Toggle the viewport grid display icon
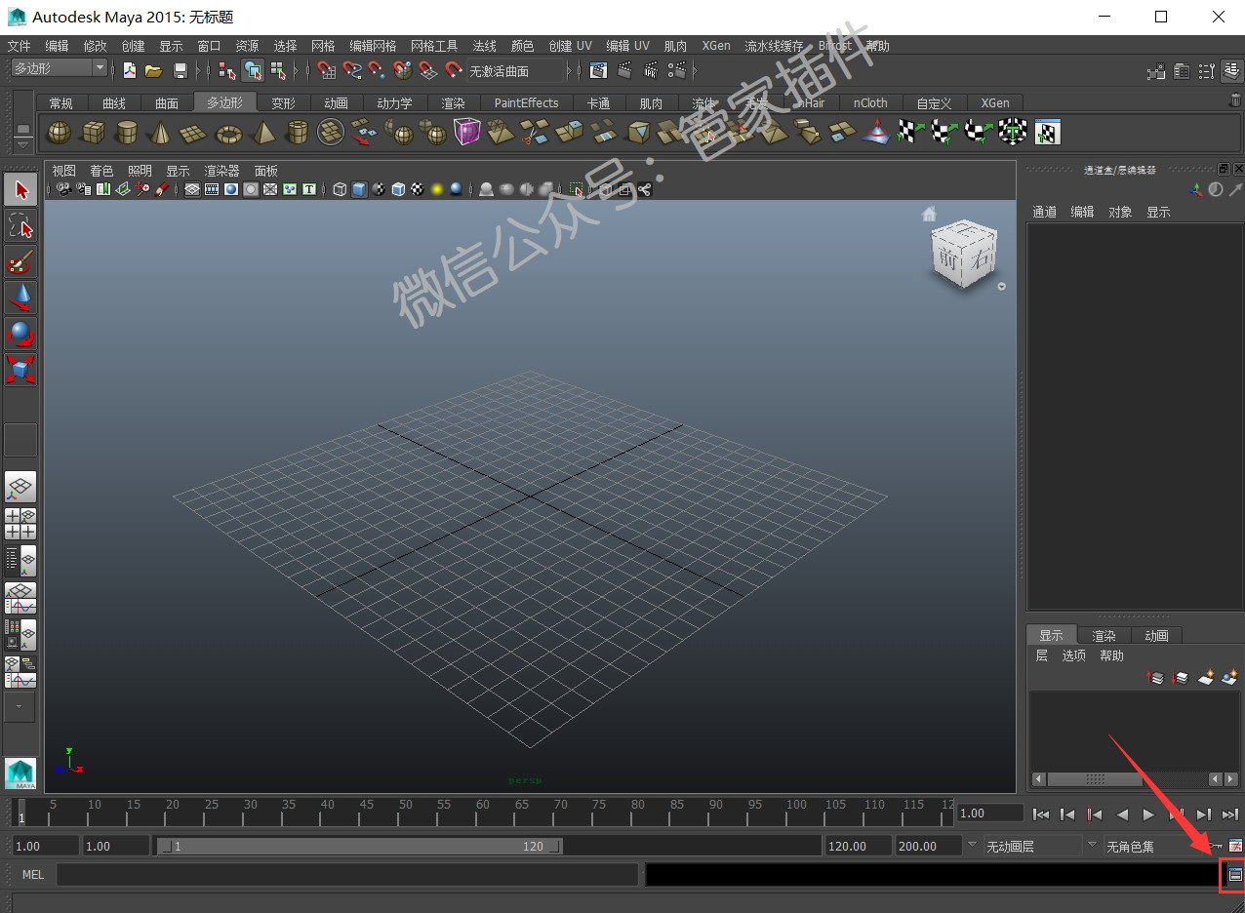 pyautogui.click(x=192, y=189)
